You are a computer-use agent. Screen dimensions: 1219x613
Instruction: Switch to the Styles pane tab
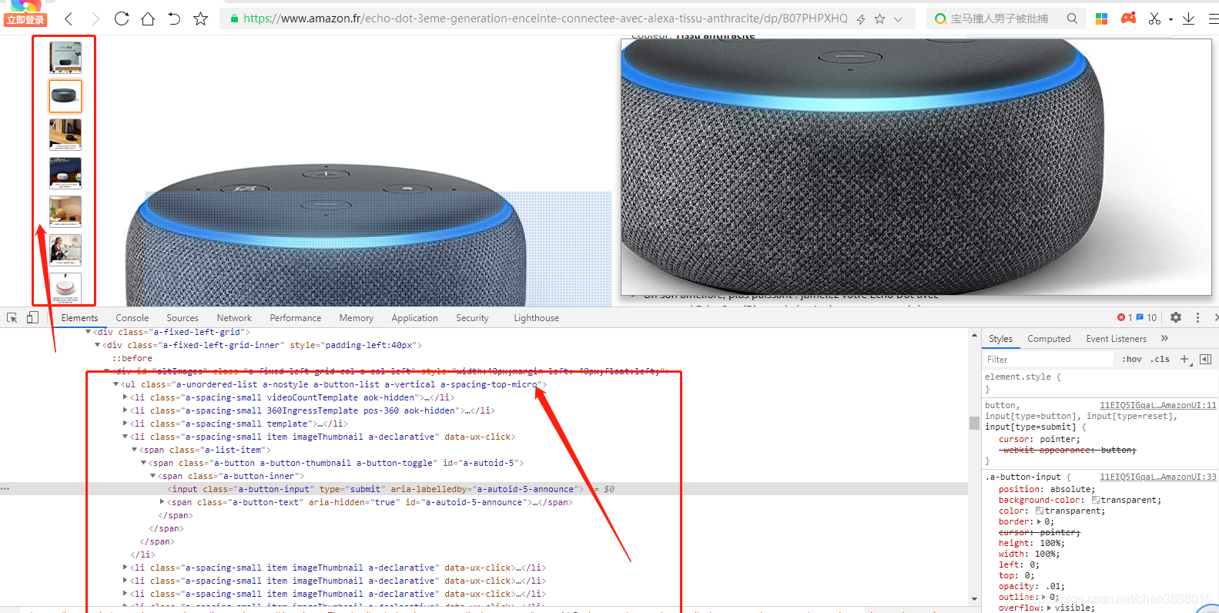(x=1000, y=339)
